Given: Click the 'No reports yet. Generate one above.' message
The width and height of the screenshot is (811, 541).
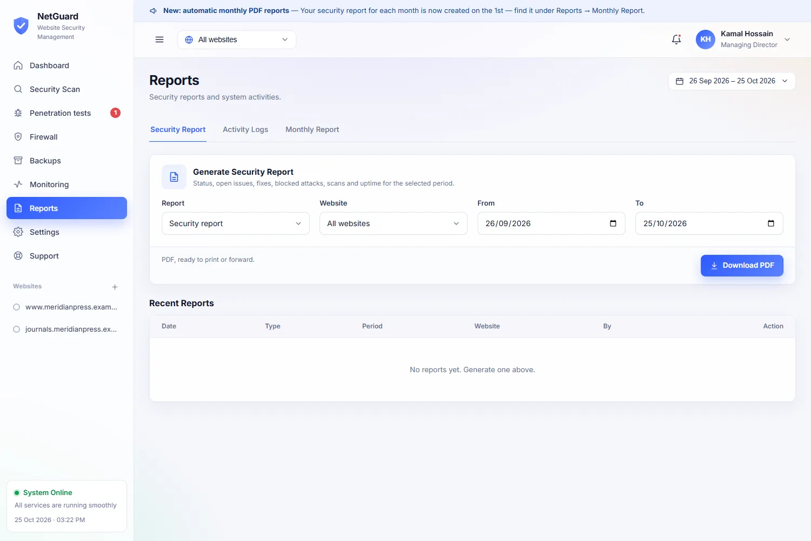Looking at the screenshot, I should click(x=473, y=370).
